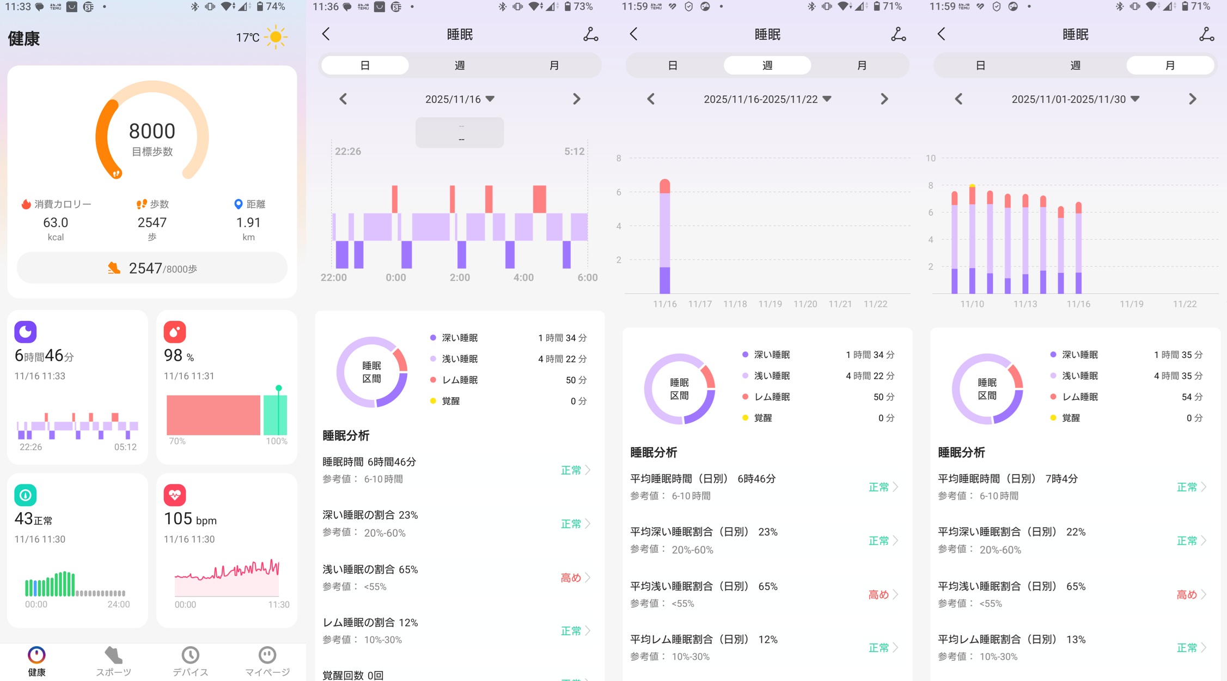Open the マイページ face icon
This screenshot has width=1227, height=681.
click(x=267, y=655)
